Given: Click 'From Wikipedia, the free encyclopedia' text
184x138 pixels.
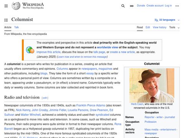Looking at the screenshot, I should 26,34.
